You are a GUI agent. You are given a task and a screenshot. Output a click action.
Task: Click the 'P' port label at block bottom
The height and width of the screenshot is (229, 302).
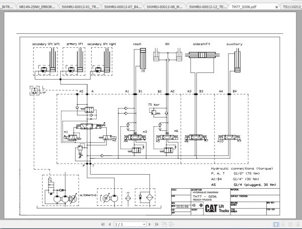(x=84, y=166)
